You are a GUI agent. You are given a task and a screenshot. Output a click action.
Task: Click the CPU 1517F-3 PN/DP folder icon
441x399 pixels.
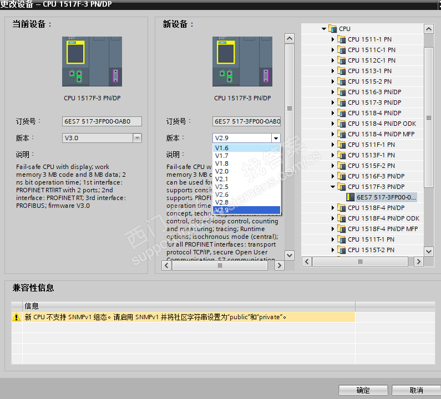tap(341, 187)
